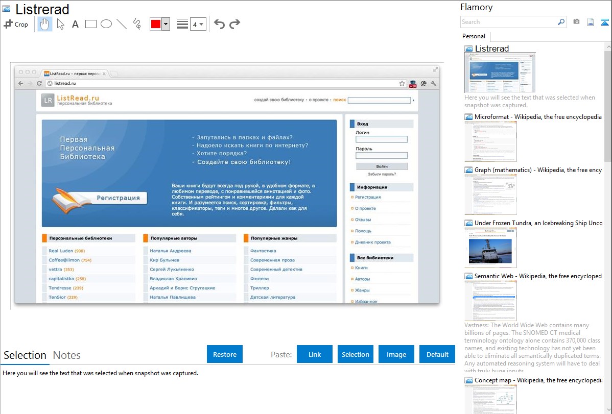The image size is (612, 414).
Task: Click the snapshot icon beside Semantic Web title
Action: coord(468,276)
